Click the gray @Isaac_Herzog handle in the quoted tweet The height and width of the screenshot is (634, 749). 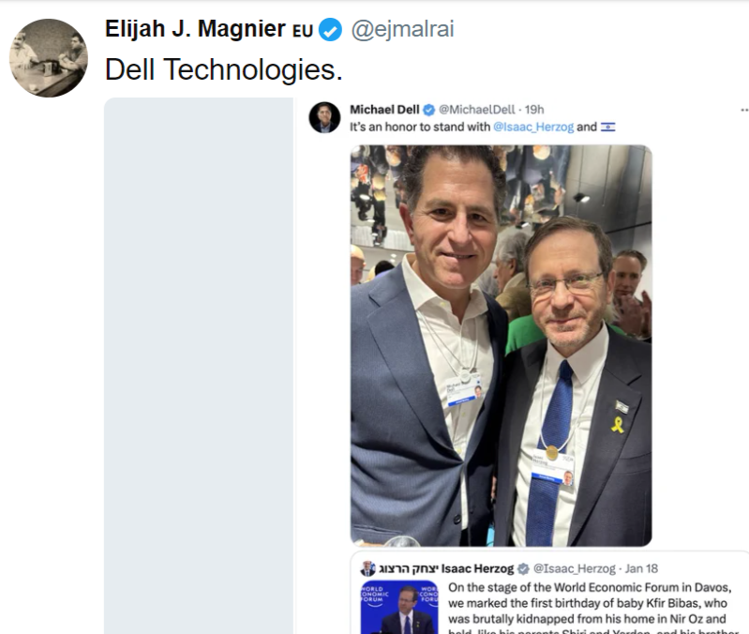pyautogui.click(x=575, y=568)
